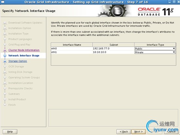Click the Product Languages step

(20, 39)
